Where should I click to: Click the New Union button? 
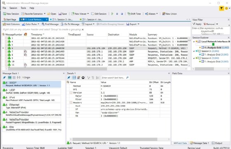[x=170, y=14]
